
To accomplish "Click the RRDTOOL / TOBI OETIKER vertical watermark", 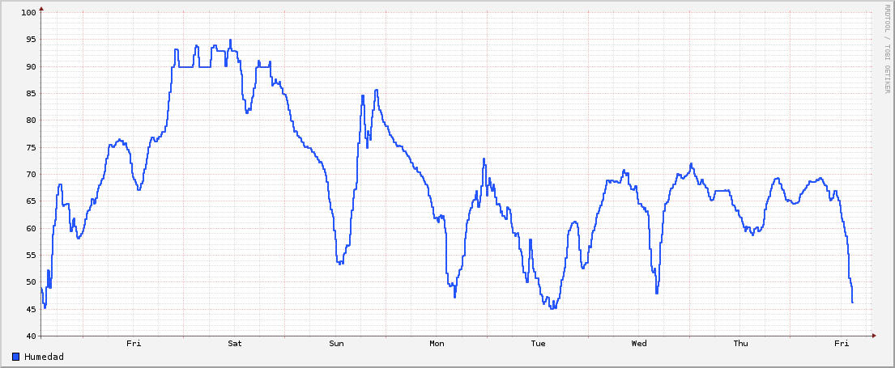I will (887, 49).
